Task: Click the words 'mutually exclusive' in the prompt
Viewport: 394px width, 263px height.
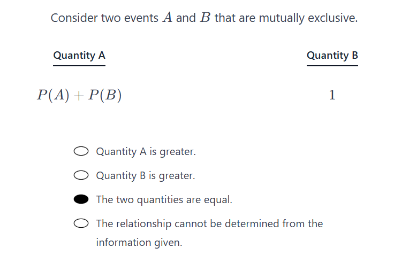Action: (308, 18)
